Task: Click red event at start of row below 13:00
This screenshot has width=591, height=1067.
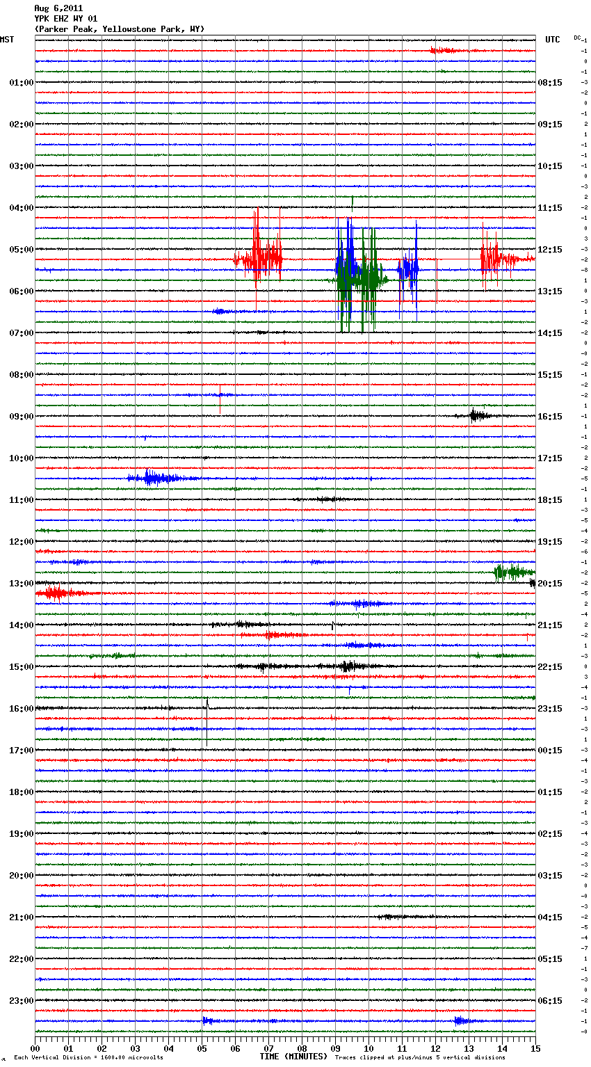Action: 60,593
